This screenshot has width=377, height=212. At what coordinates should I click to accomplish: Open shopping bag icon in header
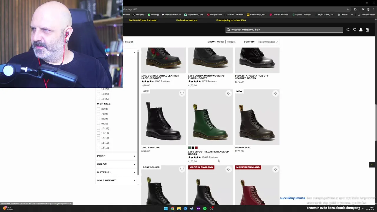[x=367, y=30]
